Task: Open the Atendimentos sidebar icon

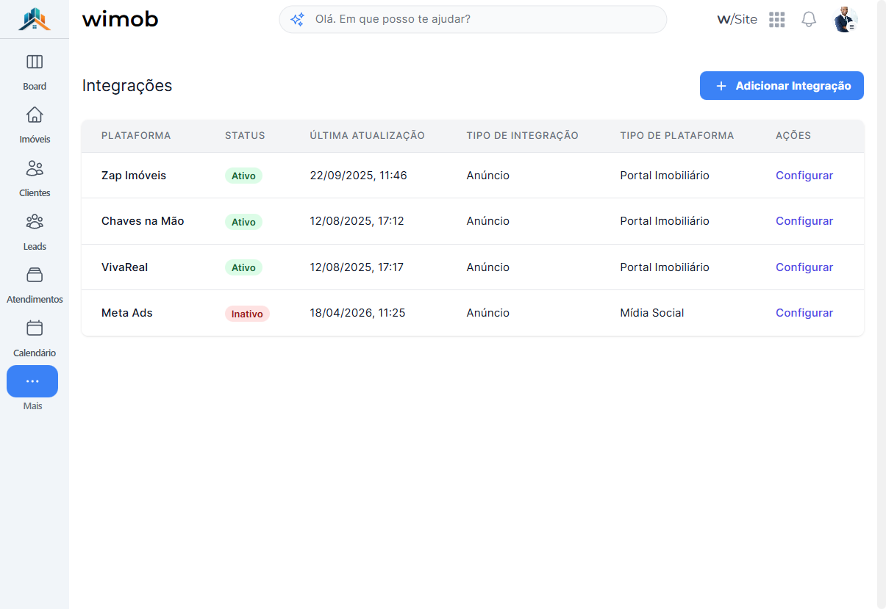Action: pos(35,275)
